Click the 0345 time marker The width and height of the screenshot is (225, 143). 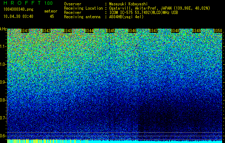click(x=111, y=31)
